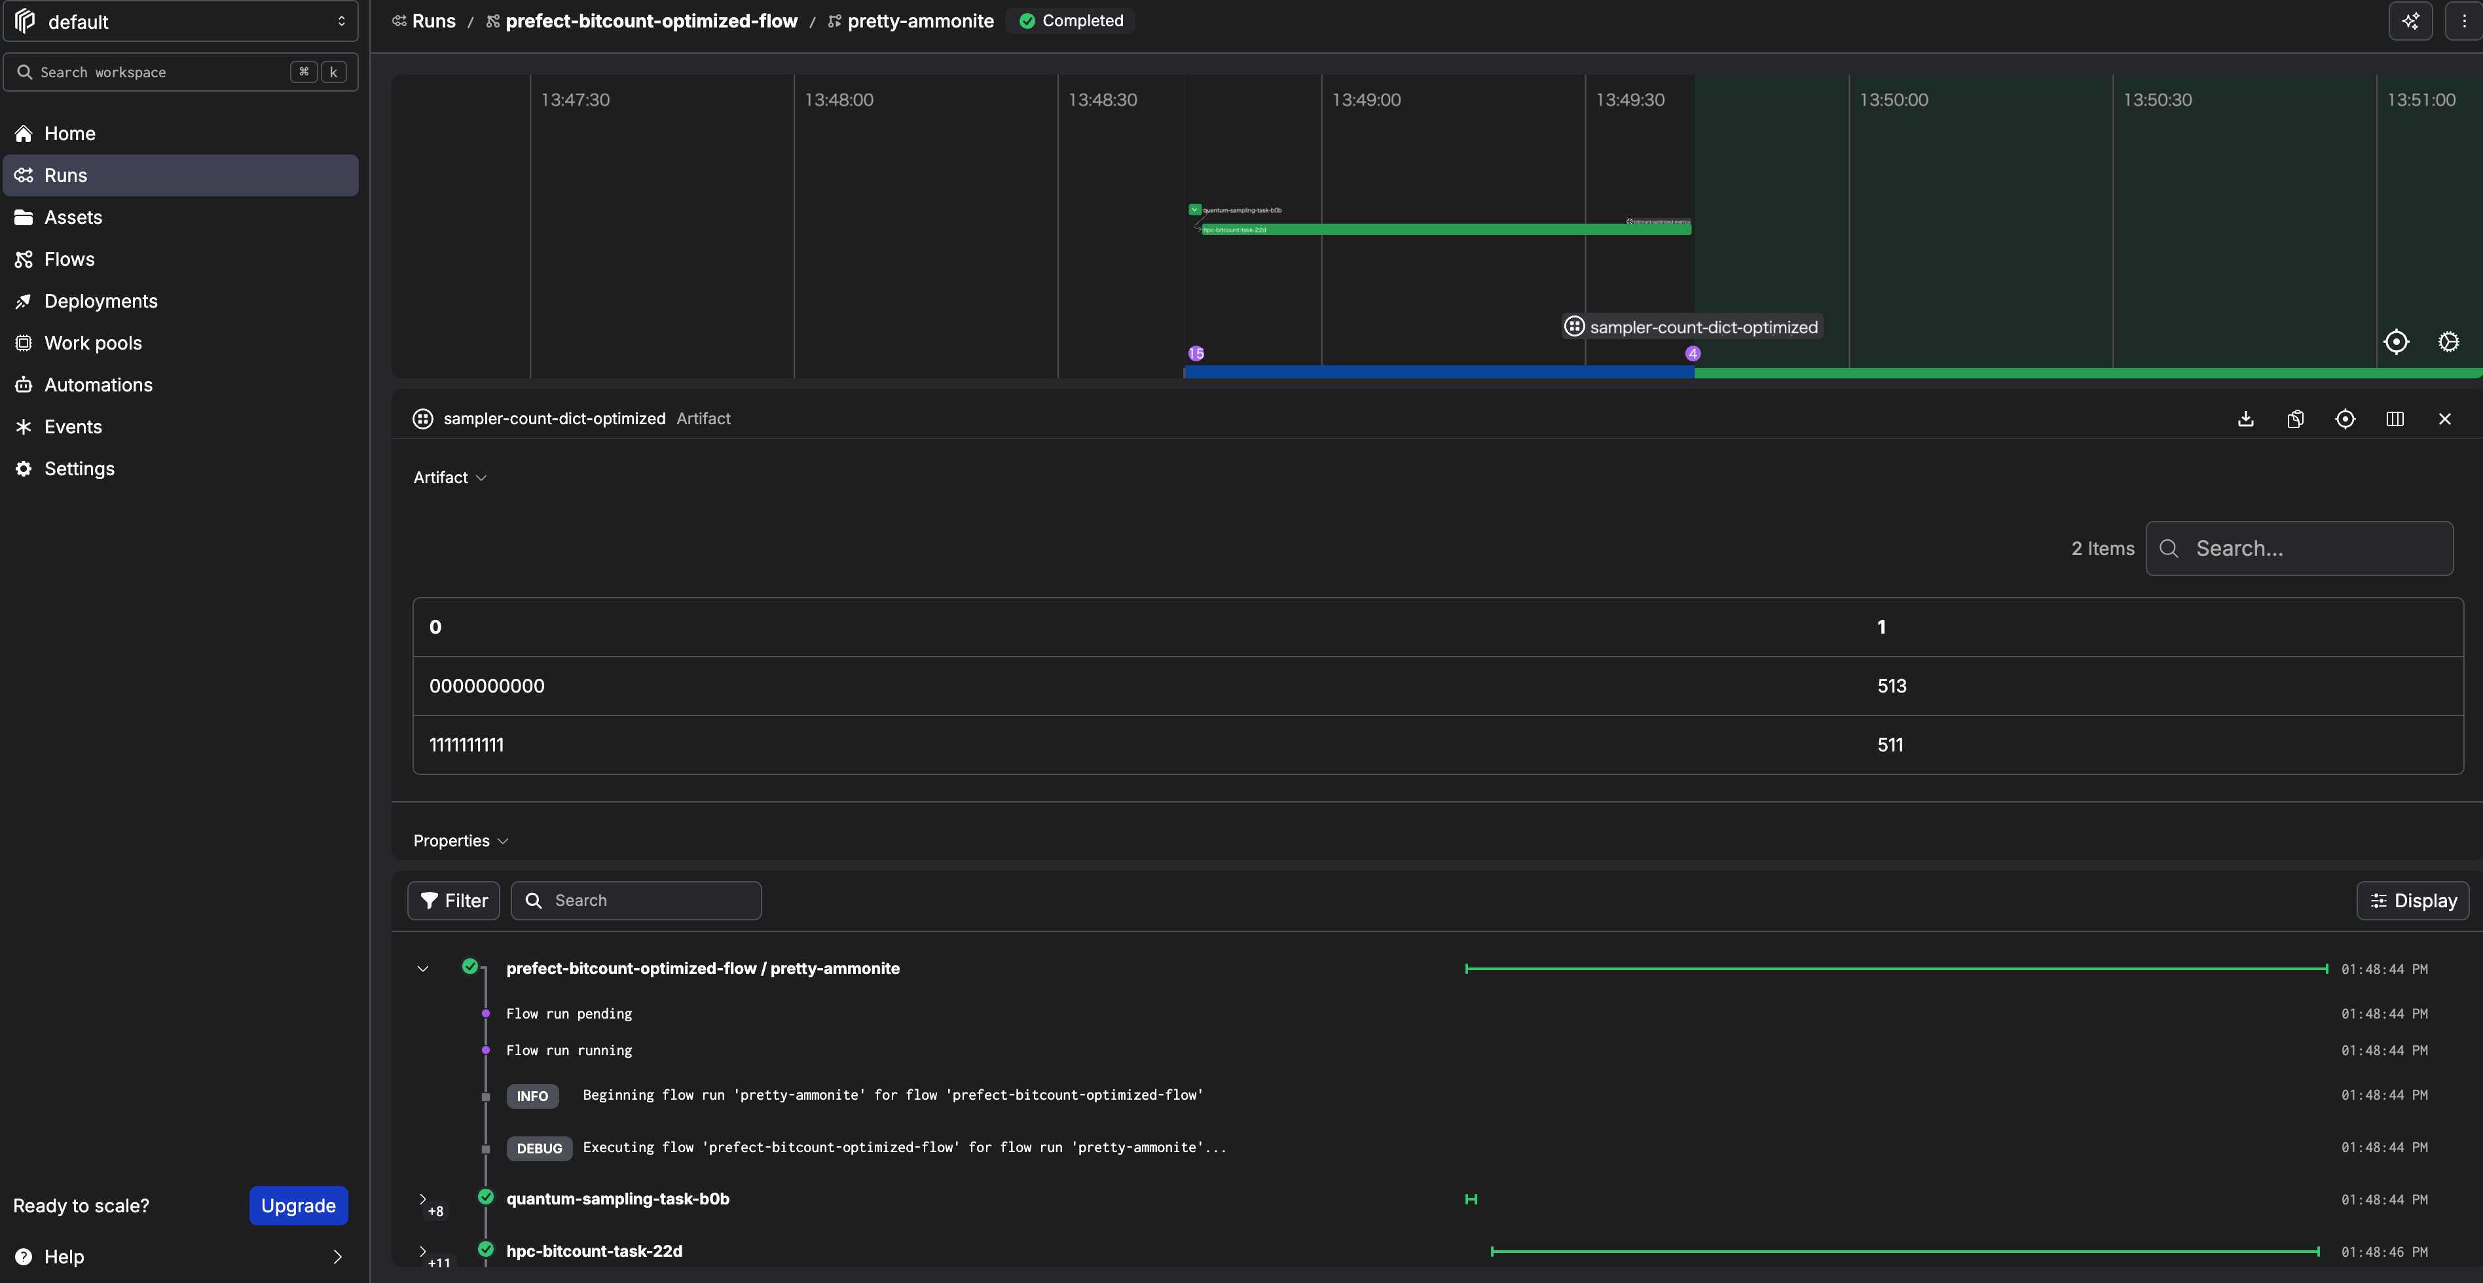This screenshot has width=2483, height=1283.
Task: Open the default workspace switcher
Action: coord(181,21)
